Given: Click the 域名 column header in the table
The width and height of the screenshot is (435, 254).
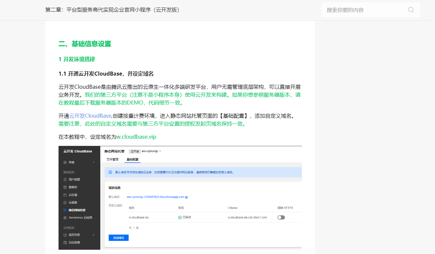Looking at the screenshot, I should [132, 208].
